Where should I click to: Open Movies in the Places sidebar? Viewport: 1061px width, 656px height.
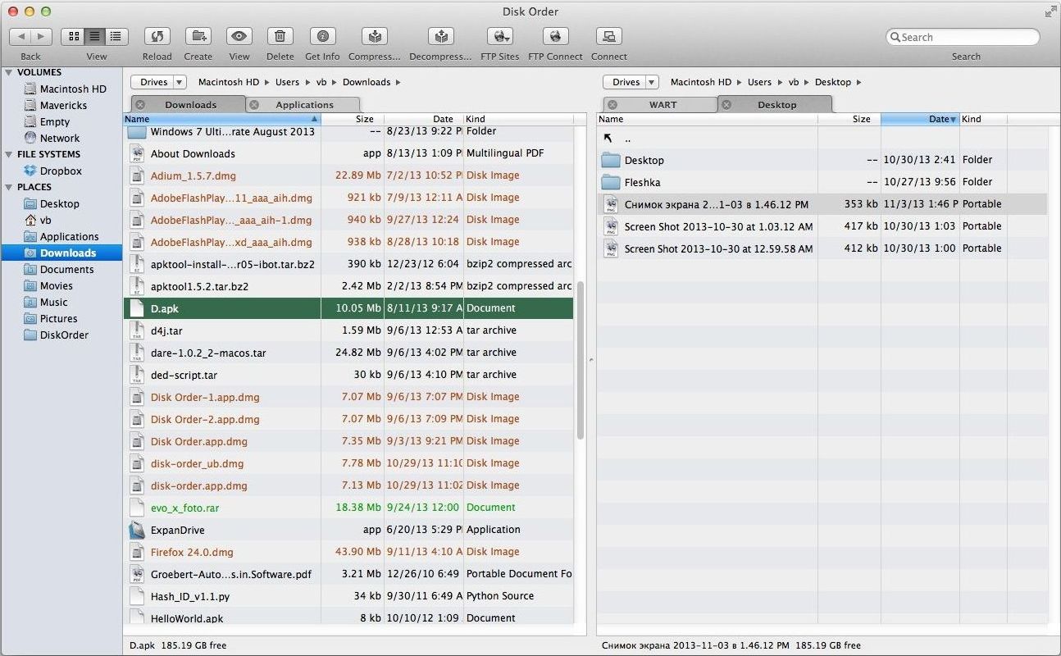click(56, 285)
